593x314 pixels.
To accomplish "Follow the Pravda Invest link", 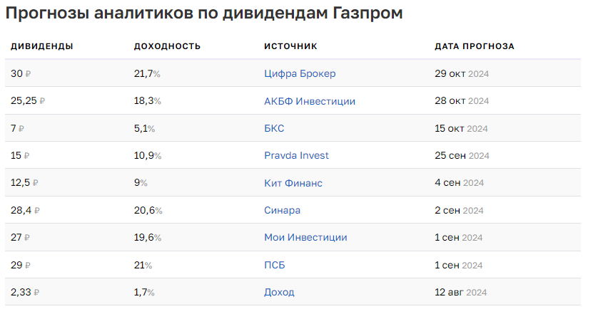I will [296, 155].
